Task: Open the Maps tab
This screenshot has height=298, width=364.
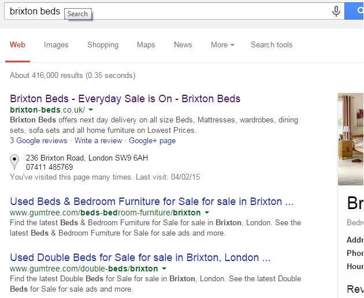Action: (146, 45)
